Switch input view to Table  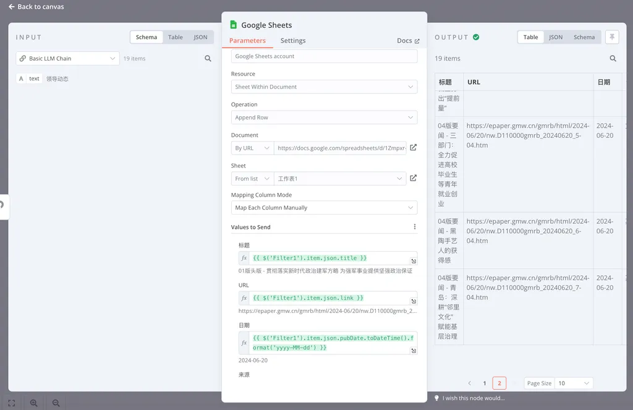coord(175,37)
